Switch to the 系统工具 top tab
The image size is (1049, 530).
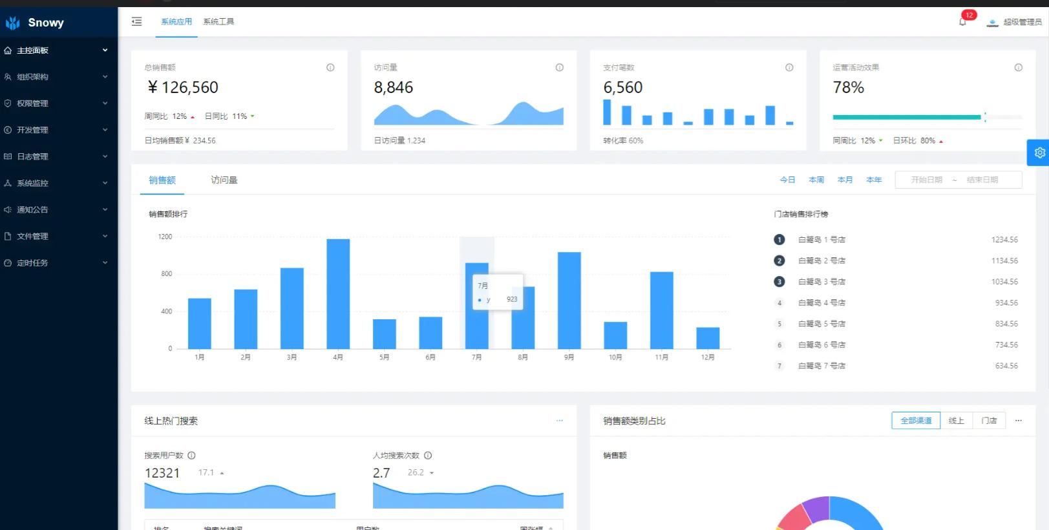point(218,21)
